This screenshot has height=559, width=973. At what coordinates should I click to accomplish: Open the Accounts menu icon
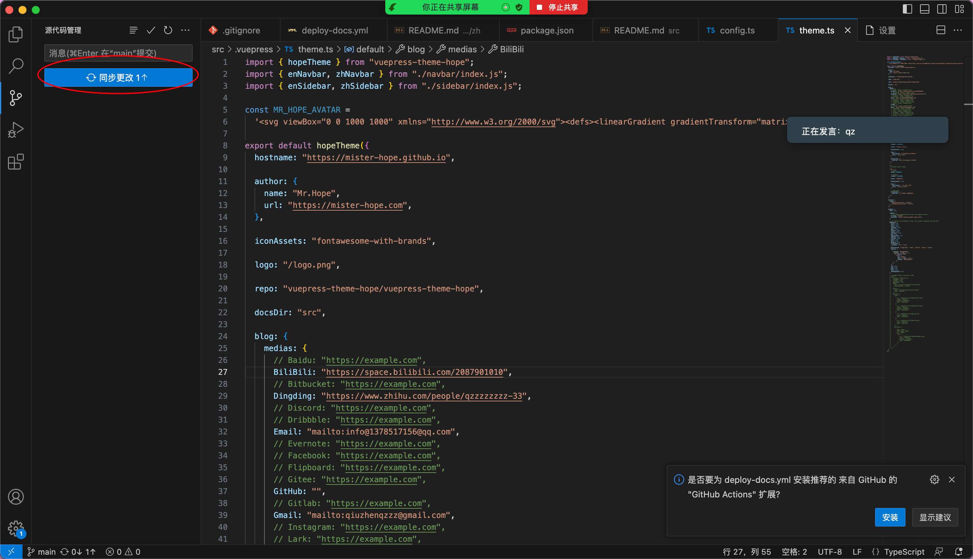[x=15, y=497]
